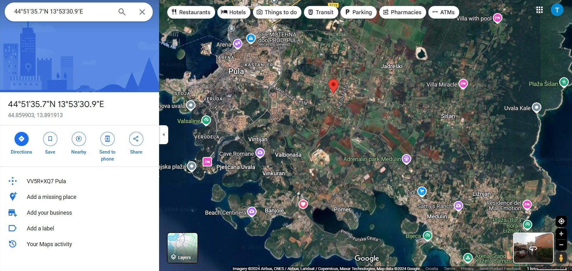Click Add a missing place
This screenshot has width=572, height=271.
51,197
